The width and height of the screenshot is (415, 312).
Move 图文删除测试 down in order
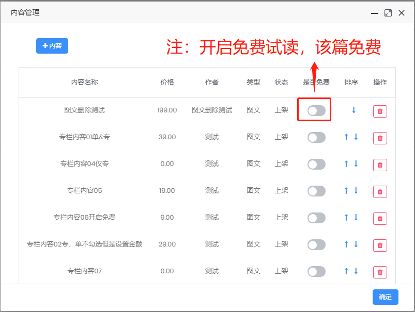(354, 110)
